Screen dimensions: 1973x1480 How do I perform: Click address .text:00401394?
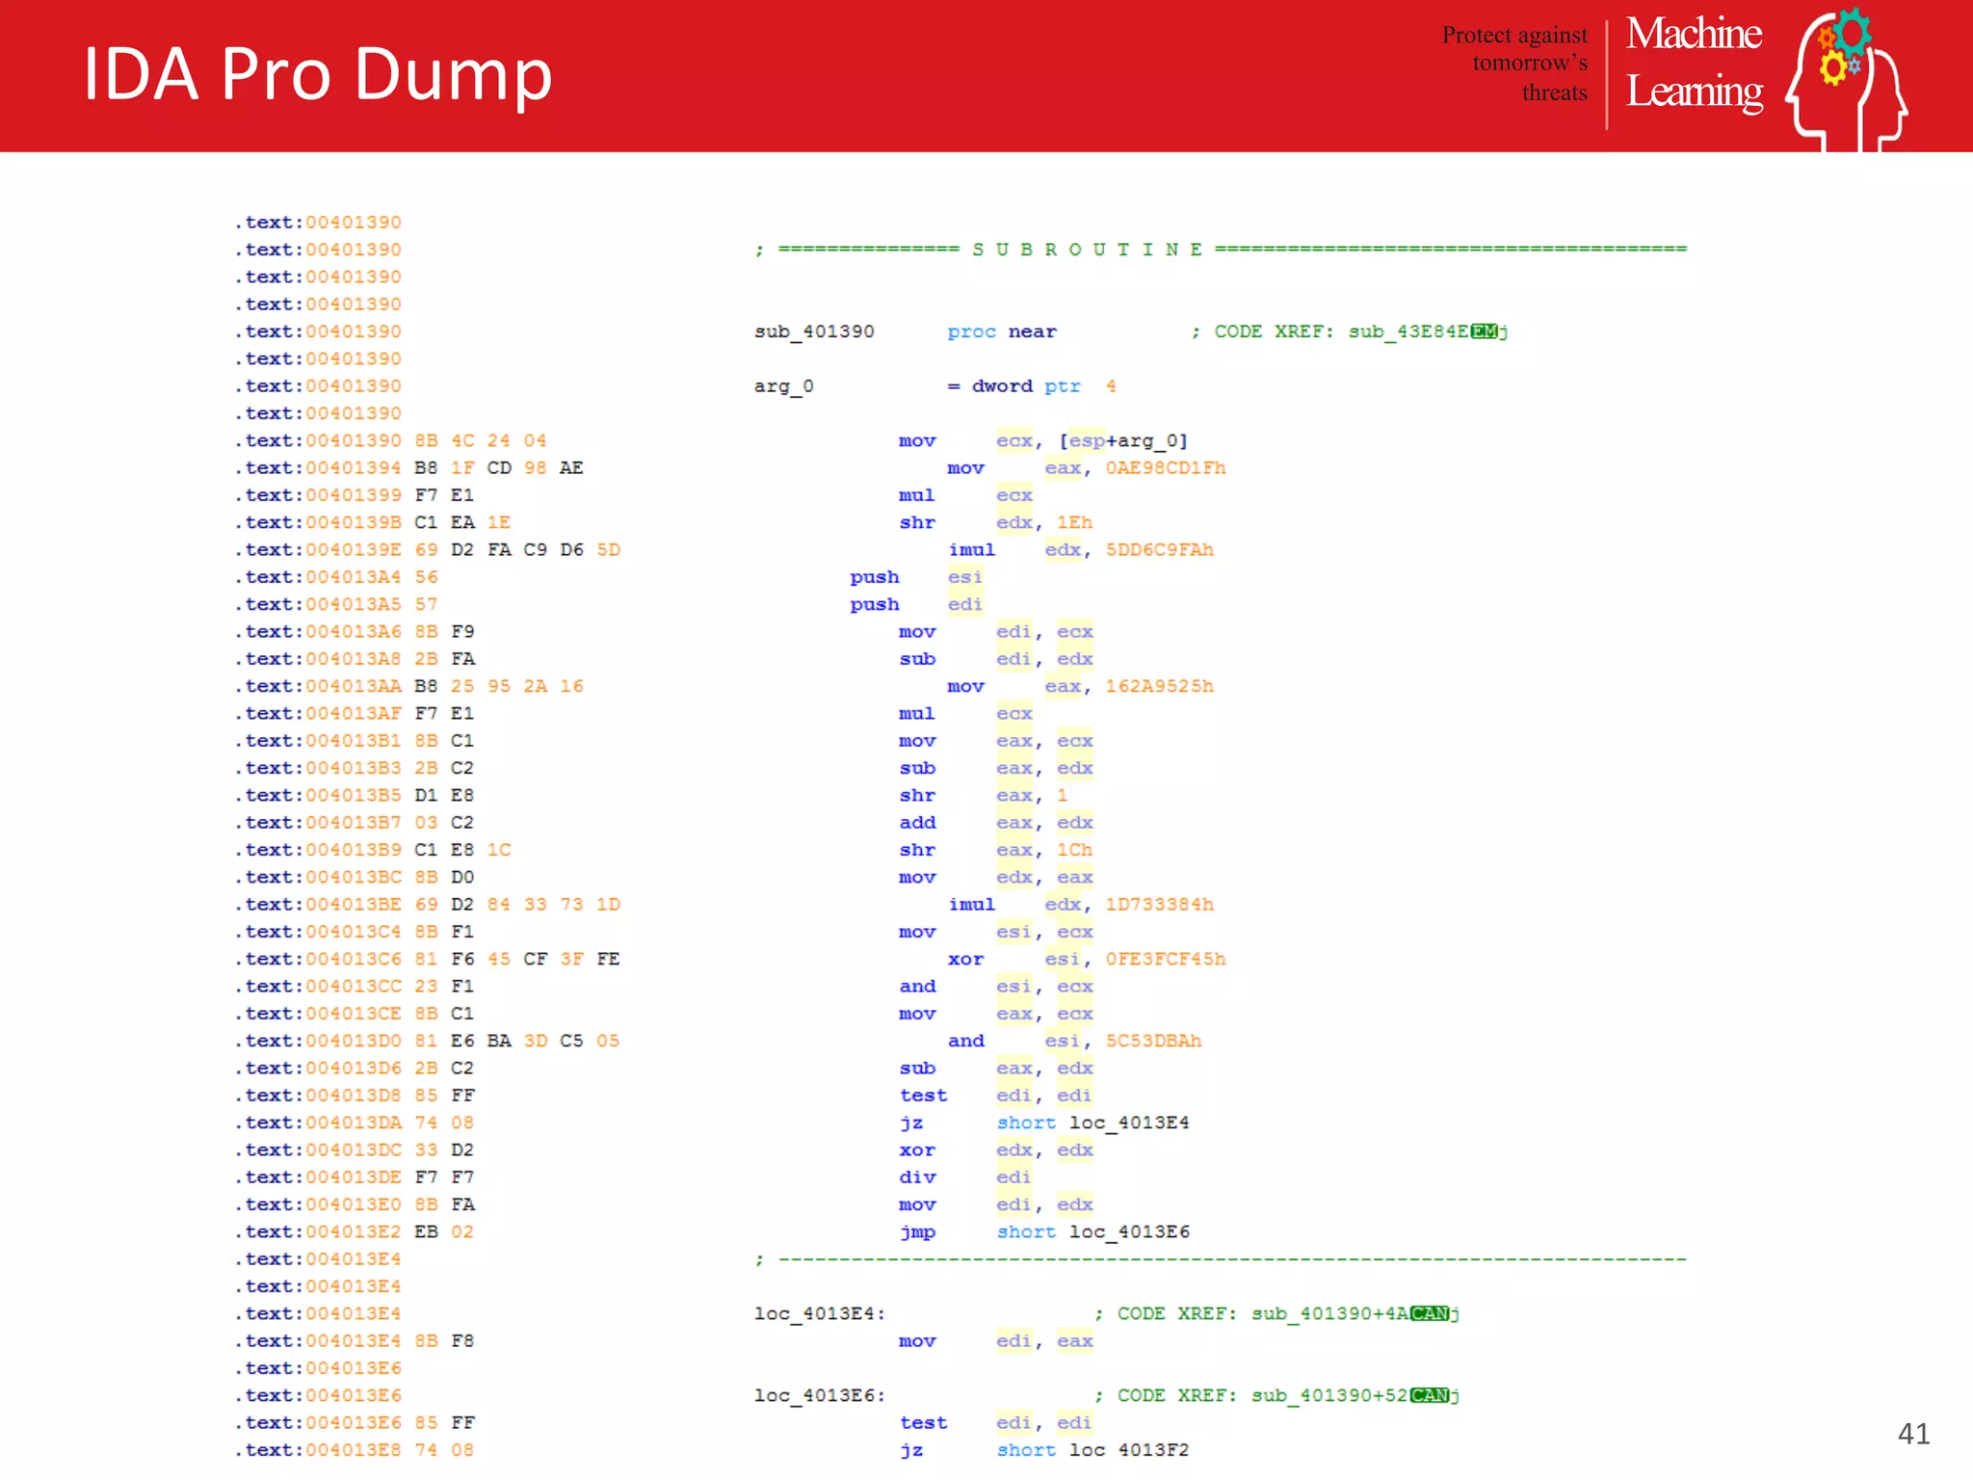[318, 468]
